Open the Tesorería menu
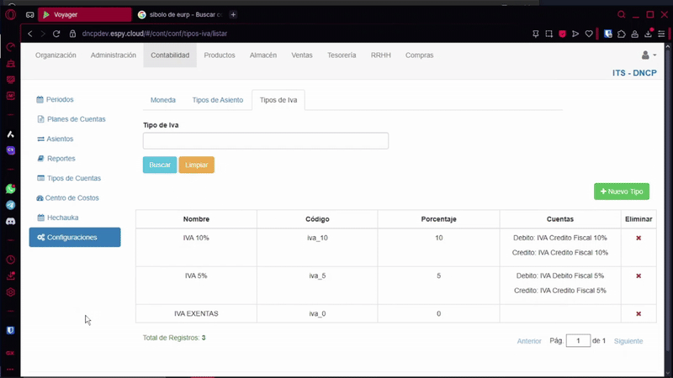Viewport: 673px width, 378px height. [341, 55]
